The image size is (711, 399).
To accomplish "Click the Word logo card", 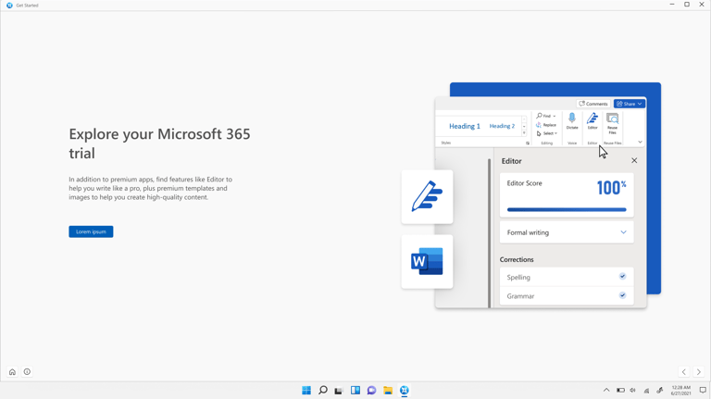I will [427, 262].
